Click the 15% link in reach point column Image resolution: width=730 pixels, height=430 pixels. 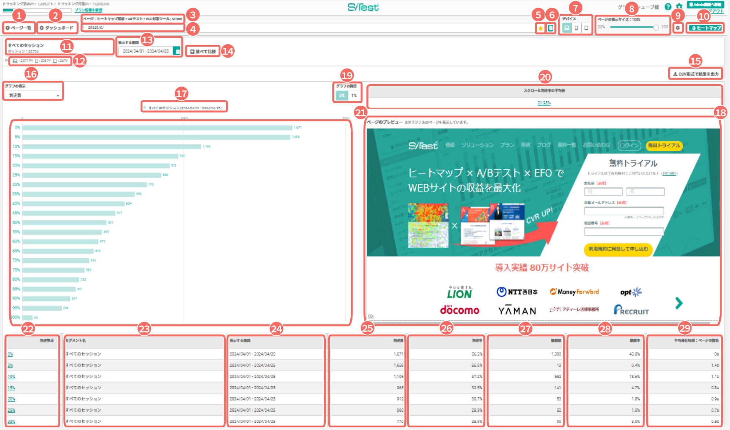(x=11, y=388)
